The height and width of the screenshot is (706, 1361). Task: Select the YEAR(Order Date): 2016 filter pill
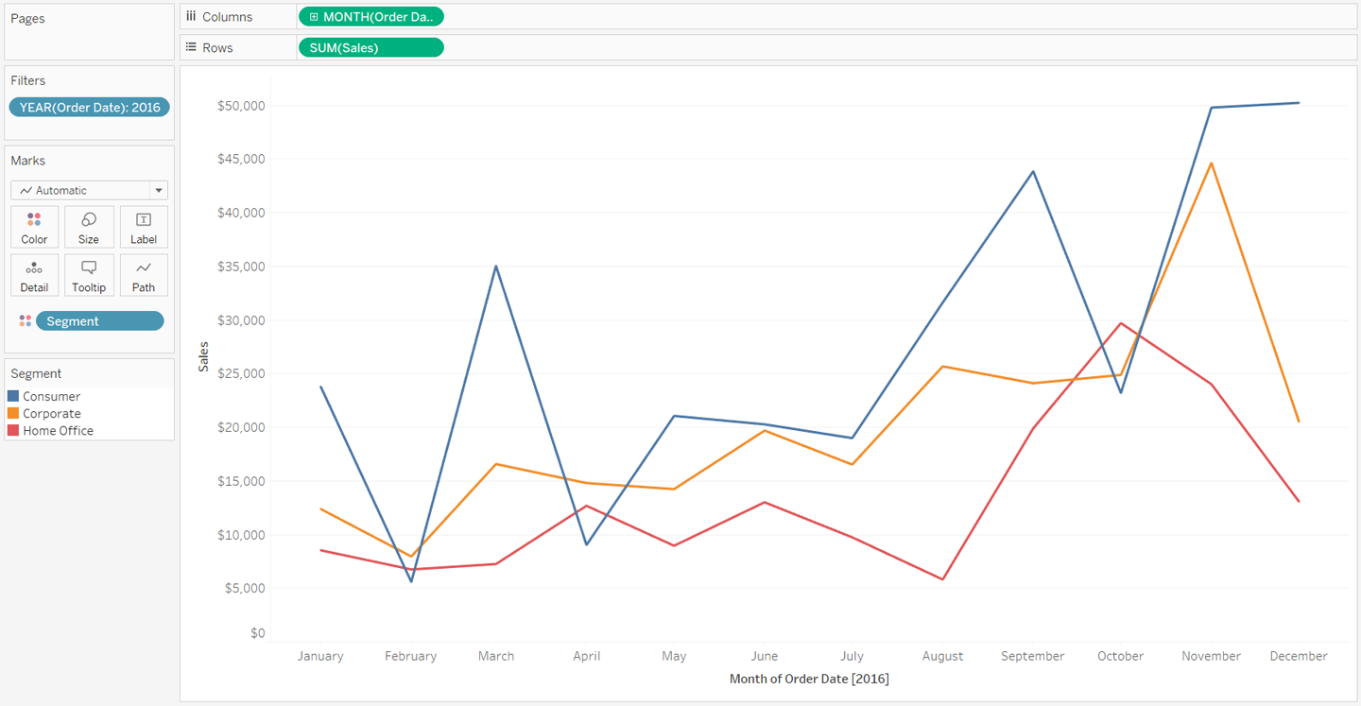tap(89, 107)
